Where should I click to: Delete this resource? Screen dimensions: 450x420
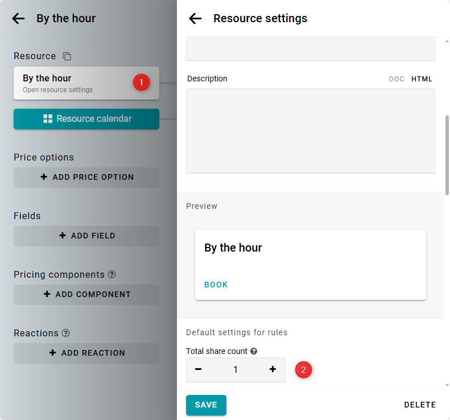point(420,405)
